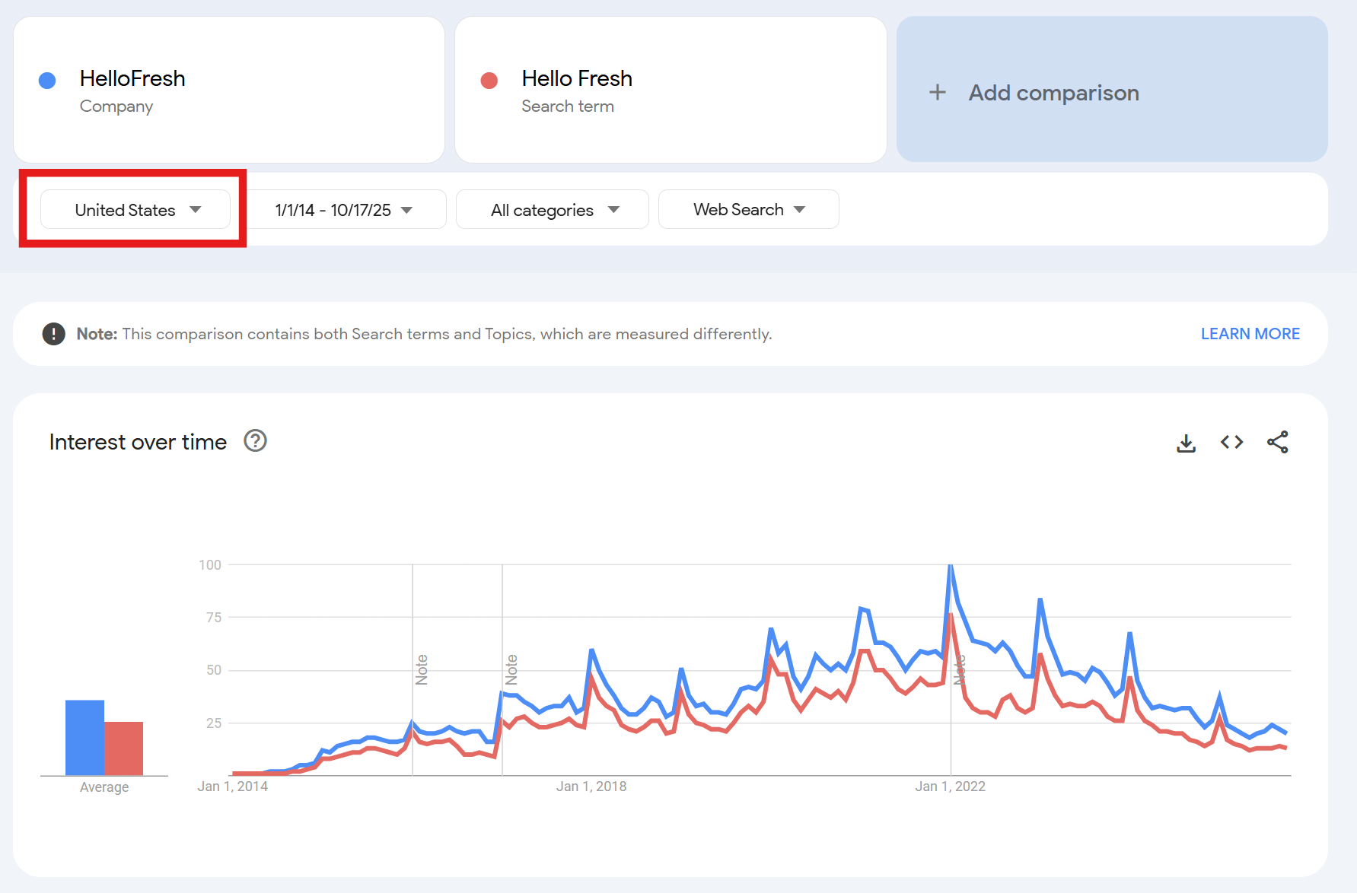Click the red Hello Fresh dot

coord(489,81)
